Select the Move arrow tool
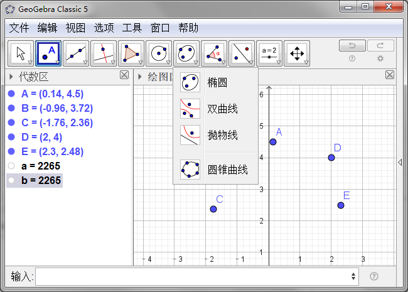Viewport: 408px width, 292px height. (x=21, y=53)
